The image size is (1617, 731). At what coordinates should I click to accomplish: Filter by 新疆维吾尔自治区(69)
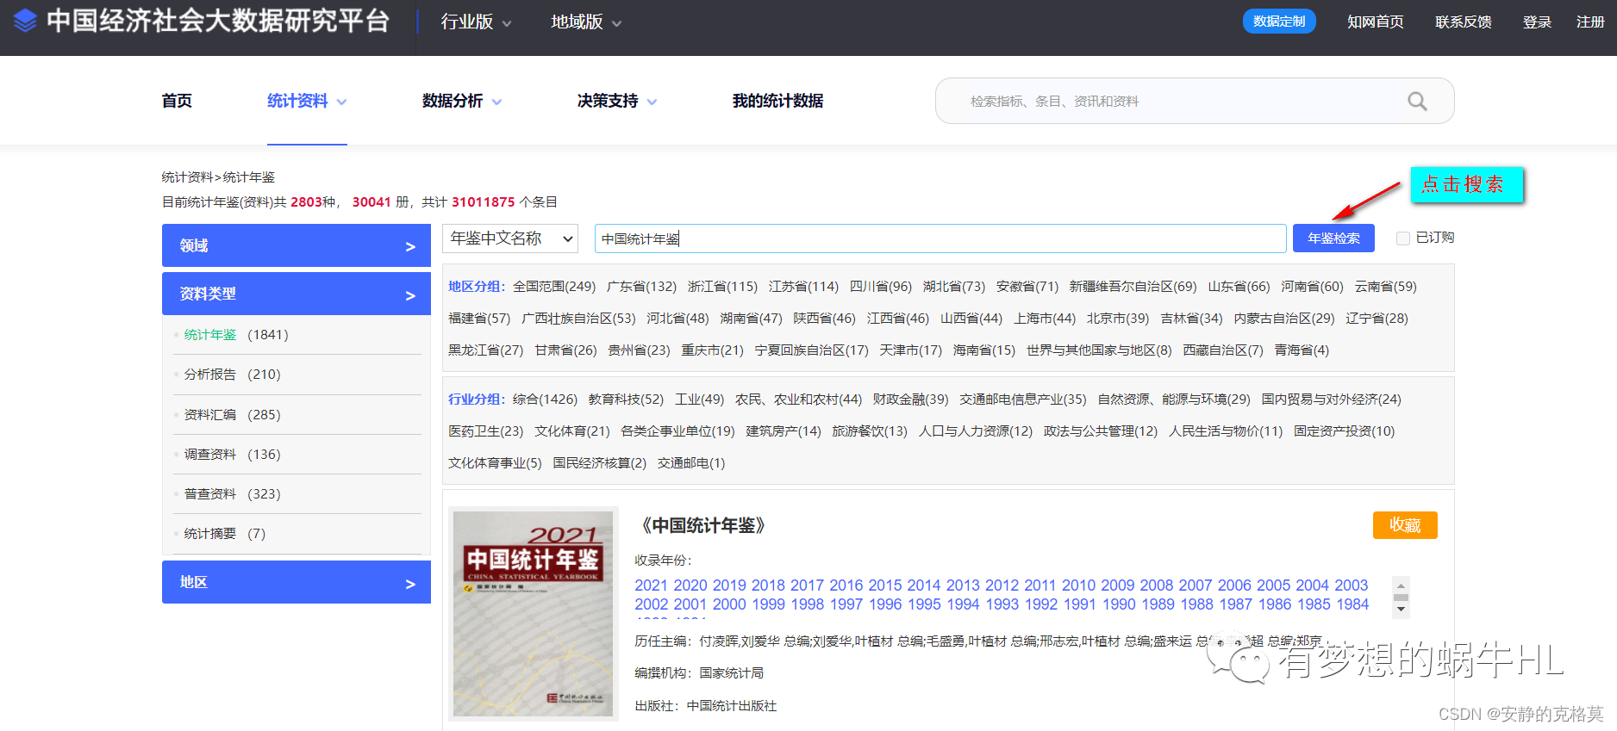point(1133,287)
